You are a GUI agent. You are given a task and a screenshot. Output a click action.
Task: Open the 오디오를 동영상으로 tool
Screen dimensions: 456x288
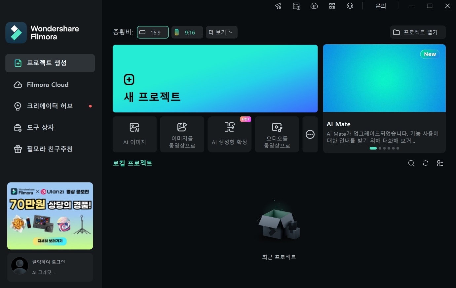(x=277, y=134)
